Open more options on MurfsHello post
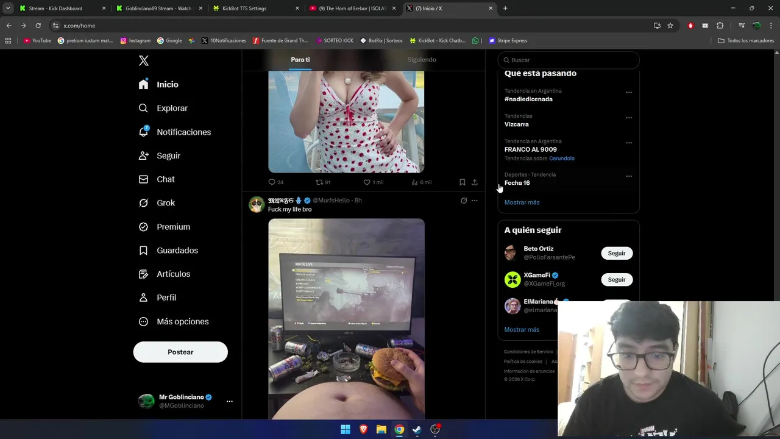Image resolution: width=780 pixels, height=439 pixels. pyautogui.click(x=475, y=201)
